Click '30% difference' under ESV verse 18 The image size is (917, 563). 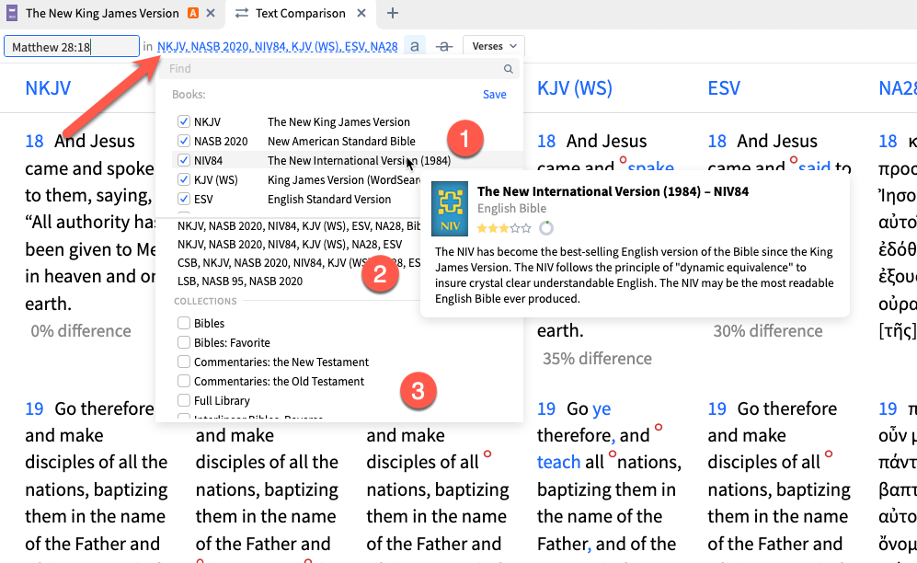768,331
